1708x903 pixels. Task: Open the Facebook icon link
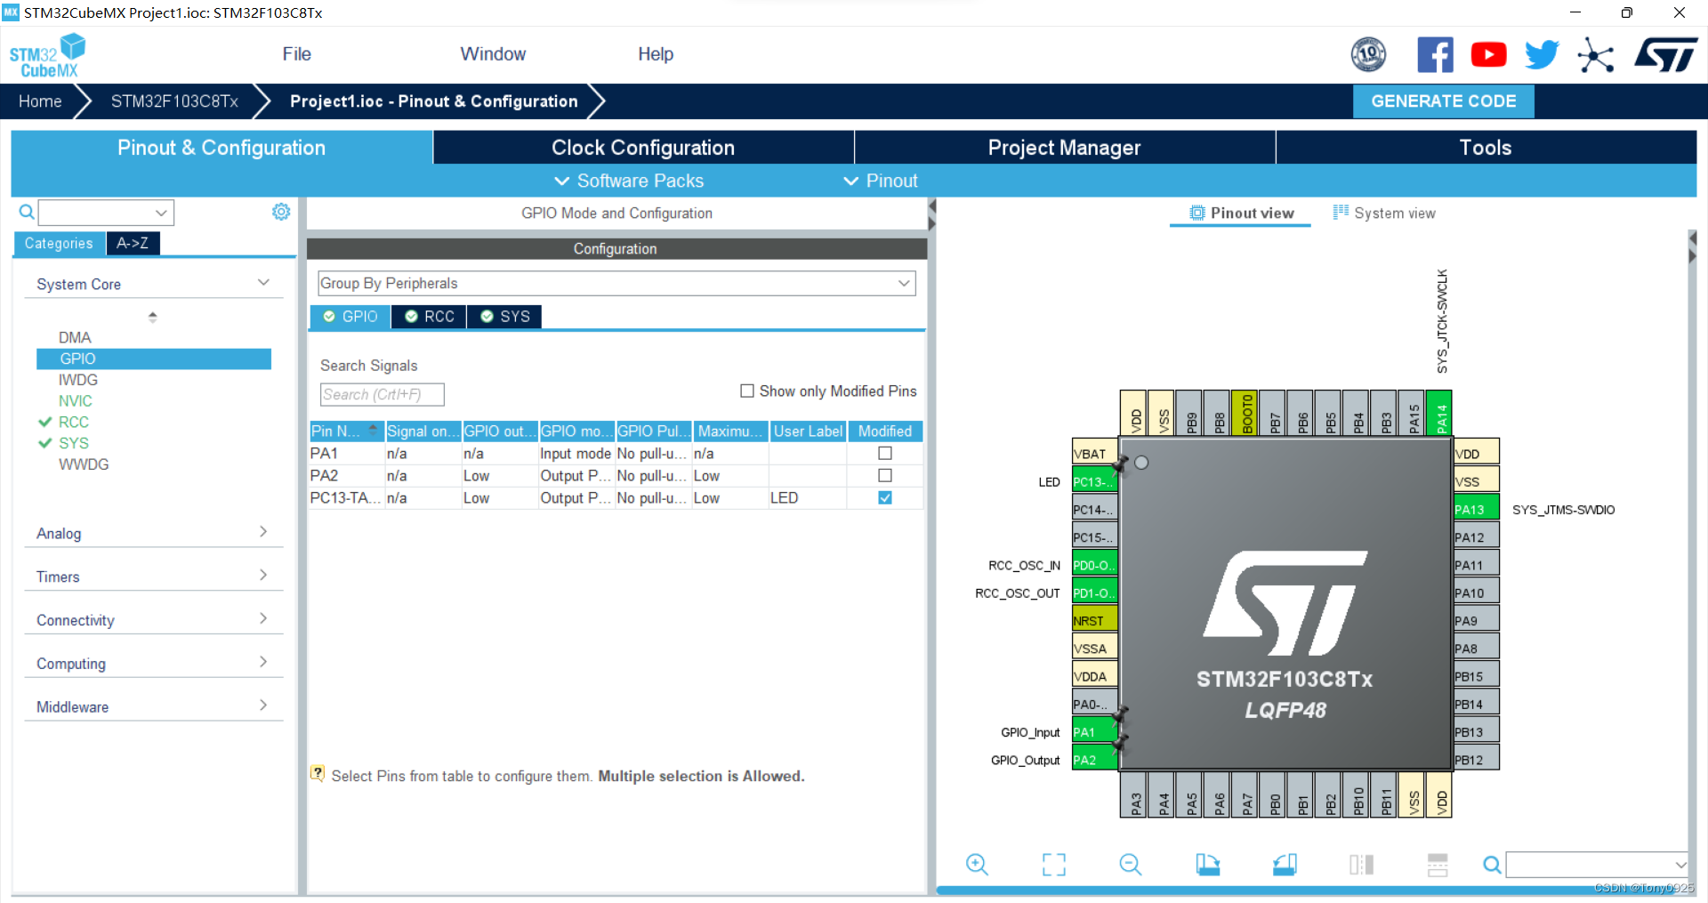(x=1435, y=55)
